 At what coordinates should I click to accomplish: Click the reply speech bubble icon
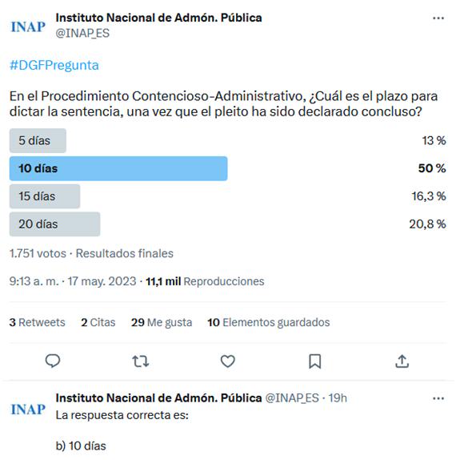click(x=53, y=361)
